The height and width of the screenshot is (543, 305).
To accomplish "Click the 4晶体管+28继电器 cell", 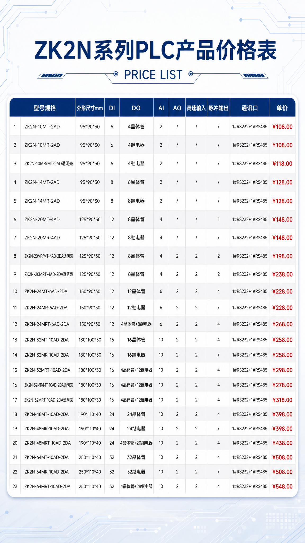I will tap(136, 487).
